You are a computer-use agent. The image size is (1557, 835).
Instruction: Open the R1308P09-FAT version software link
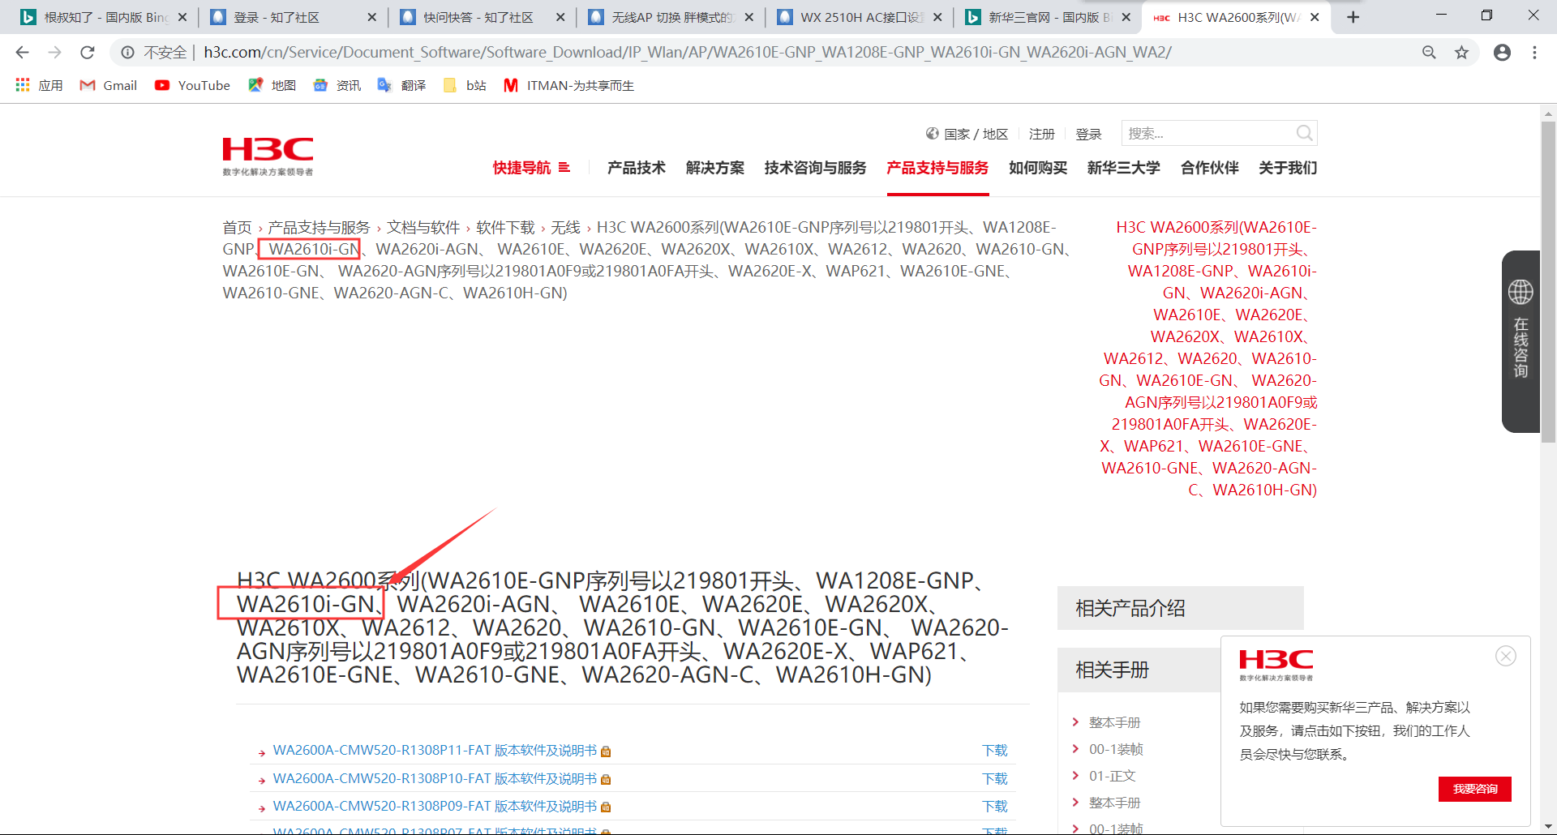tap(435, 806)
